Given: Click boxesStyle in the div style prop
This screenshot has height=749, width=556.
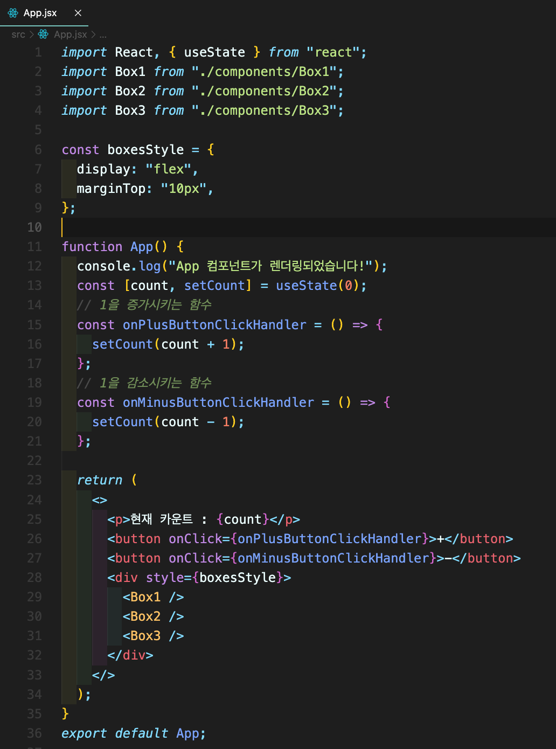Looking at the screenshot, I should pyautogui.click(x=238, y=578).
